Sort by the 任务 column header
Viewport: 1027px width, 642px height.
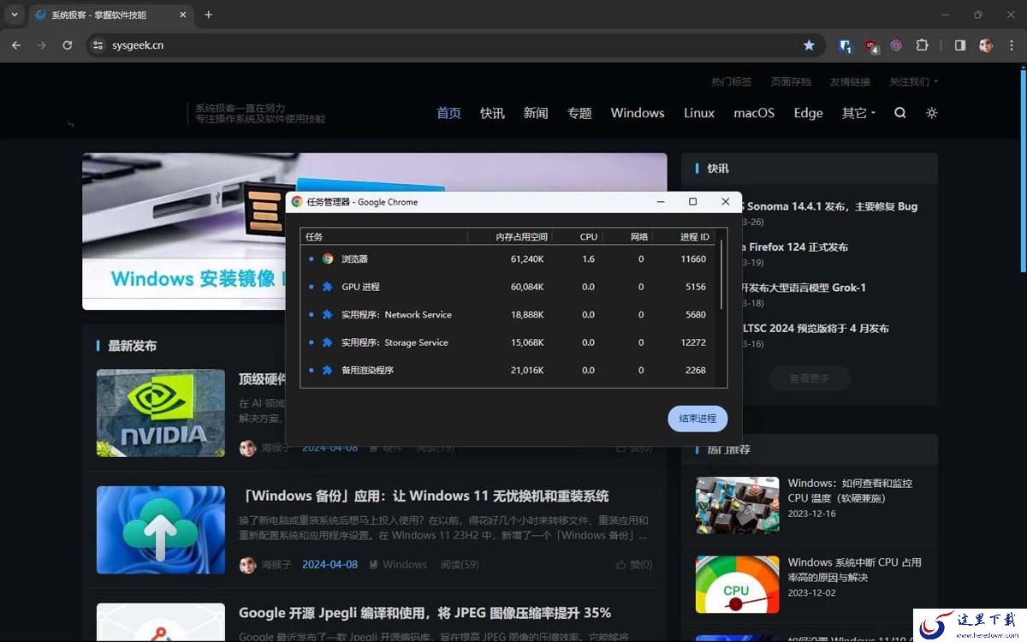click(x=384, y=236)
